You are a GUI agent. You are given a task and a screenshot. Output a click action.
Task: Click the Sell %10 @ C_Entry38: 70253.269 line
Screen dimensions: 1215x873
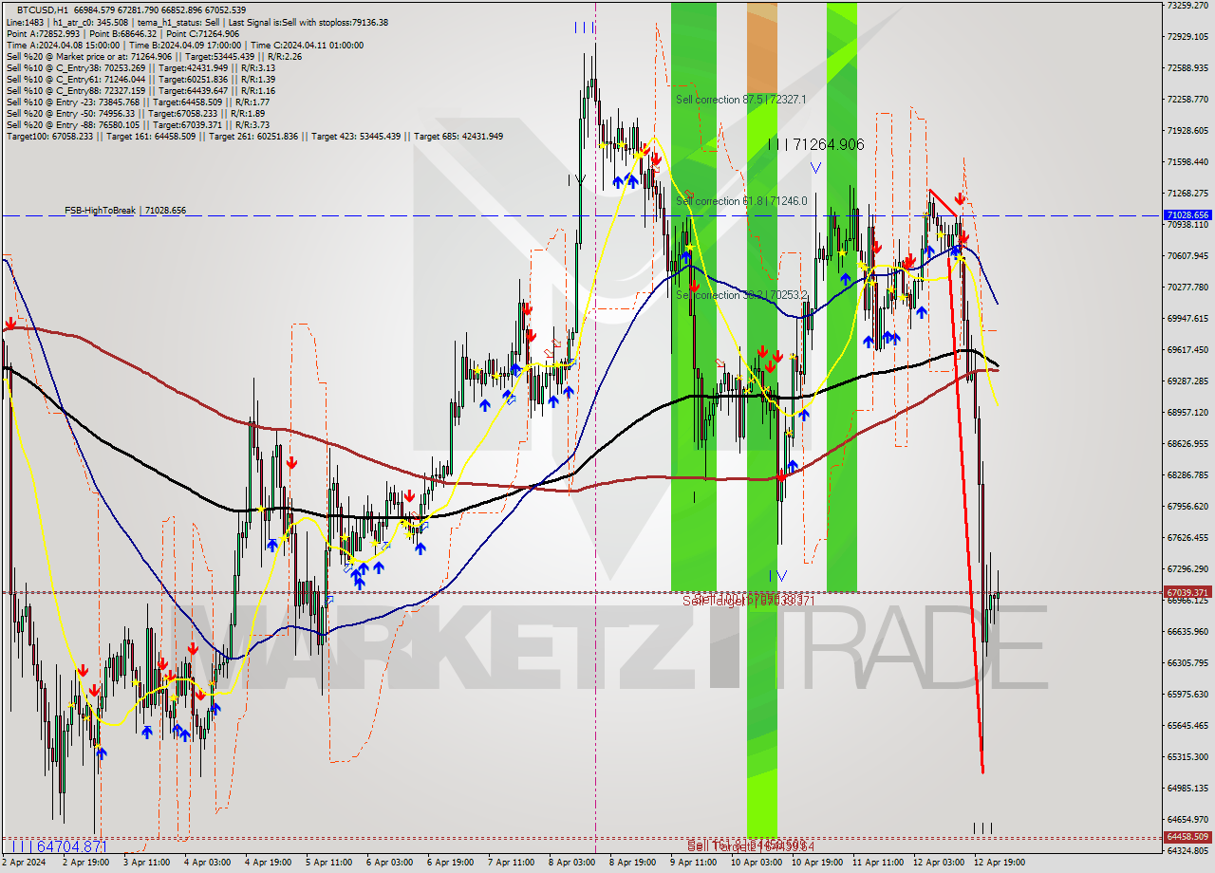(x=140, y=67)
